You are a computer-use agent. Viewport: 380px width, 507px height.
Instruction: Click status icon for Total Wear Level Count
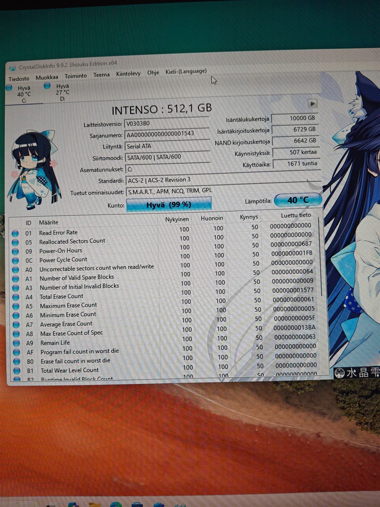[17, 371]
